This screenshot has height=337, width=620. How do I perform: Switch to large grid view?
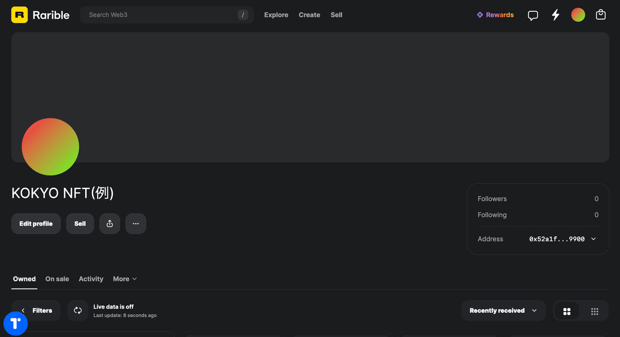pyautogui.click(x=567, y=311)
